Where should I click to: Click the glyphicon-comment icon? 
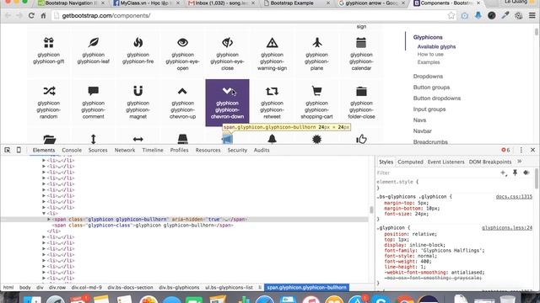(x=94, y=91)
